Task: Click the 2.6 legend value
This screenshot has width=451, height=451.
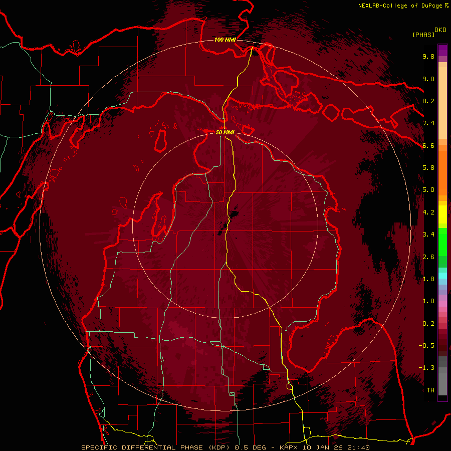Action: 428,257
